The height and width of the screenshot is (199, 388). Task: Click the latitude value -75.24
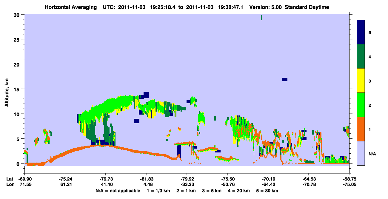(65, 179)
